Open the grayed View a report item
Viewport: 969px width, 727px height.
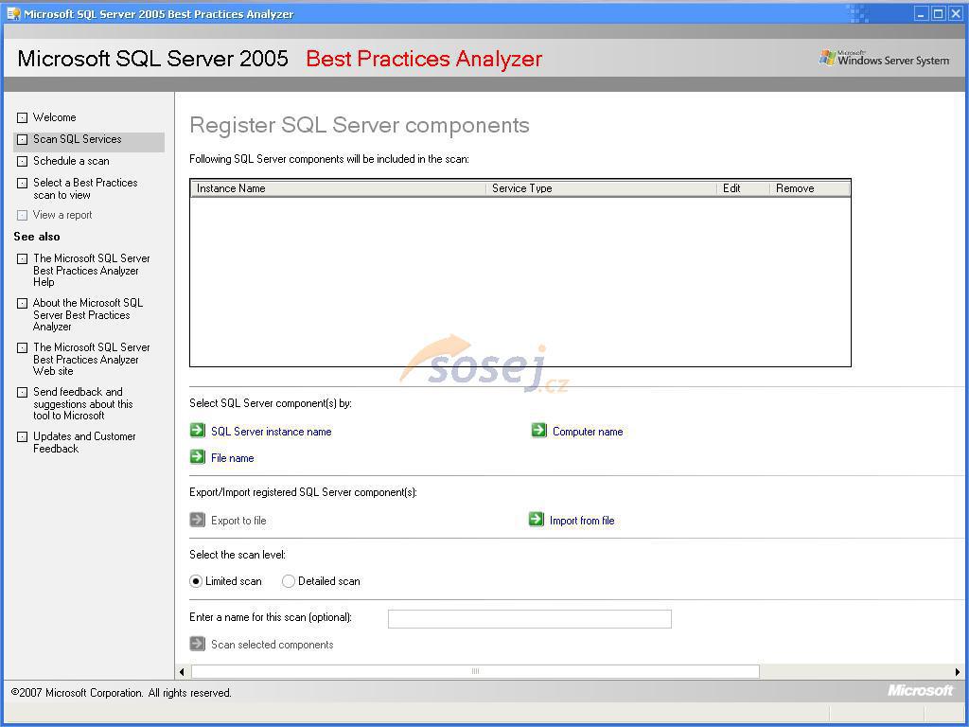[62, 215]
